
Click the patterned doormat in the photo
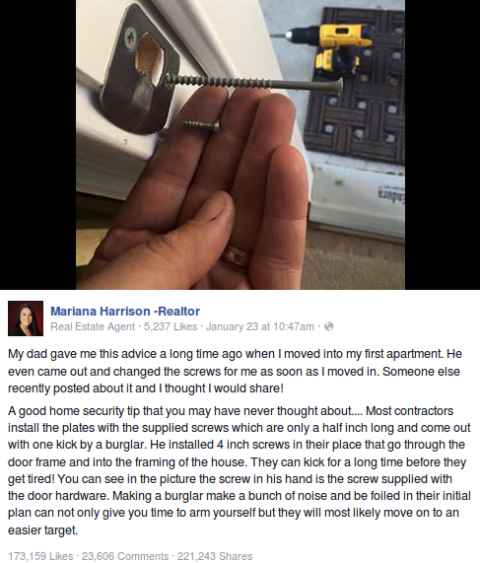[x=357, y=86]
